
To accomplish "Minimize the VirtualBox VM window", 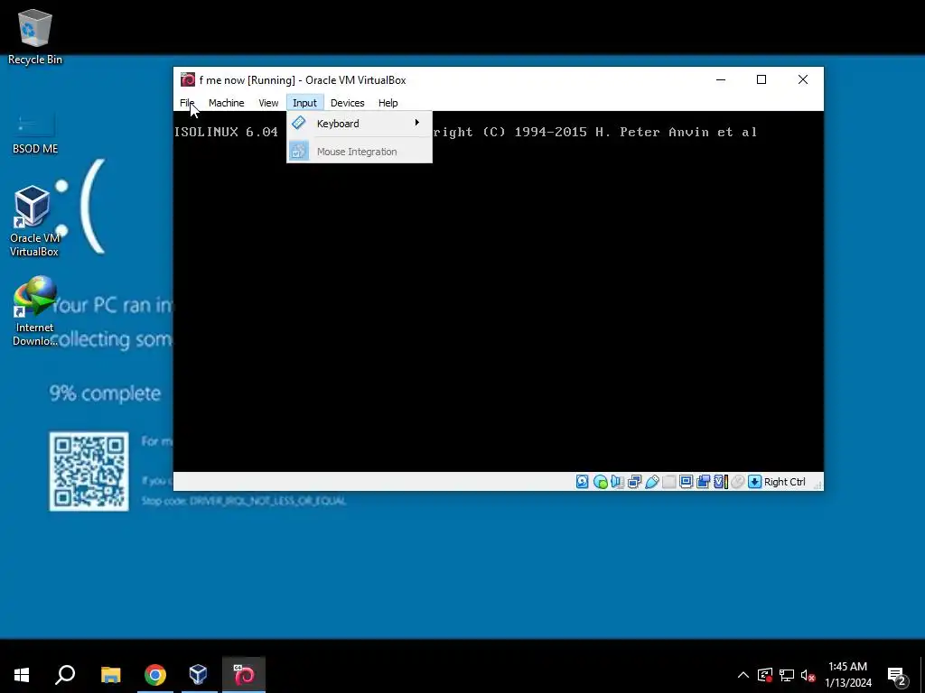I will [721, 79].
